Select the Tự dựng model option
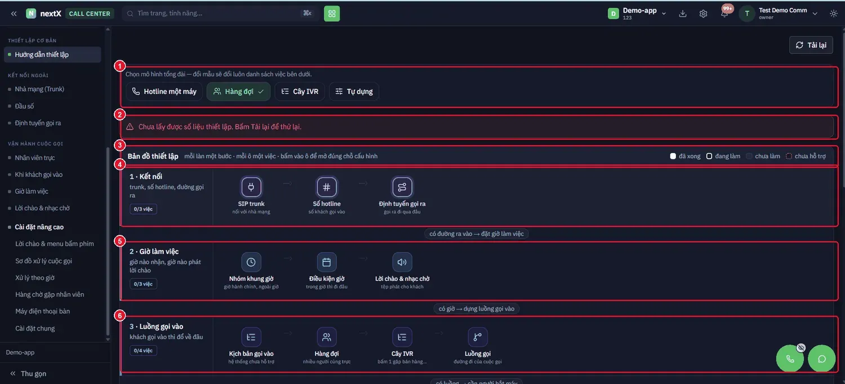The image size is (845, 384). pyautogui.click(x=354, y=91)
